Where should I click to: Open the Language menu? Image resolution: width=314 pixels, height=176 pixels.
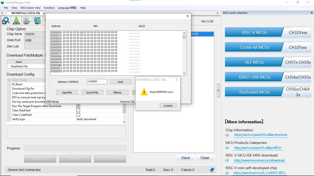[x=67, y=8]
